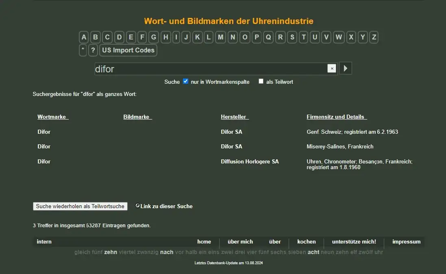Enable the 'als Teilwort' checkbox
The height and width of the screenshot is (274, 446).
point(261,81)
